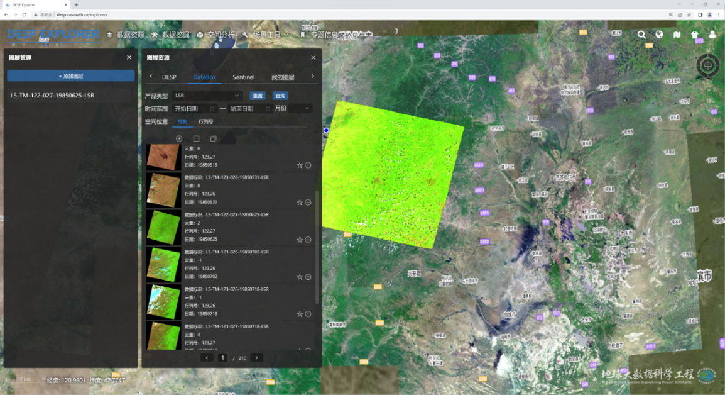This screenshot has width=725, height=395.
Task: Switch to the Sentinel tab
Action: [244, 77]
